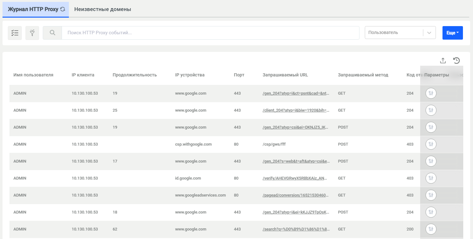Open the /gen_204?s=web&t=aft URL link

click(296, 161)
